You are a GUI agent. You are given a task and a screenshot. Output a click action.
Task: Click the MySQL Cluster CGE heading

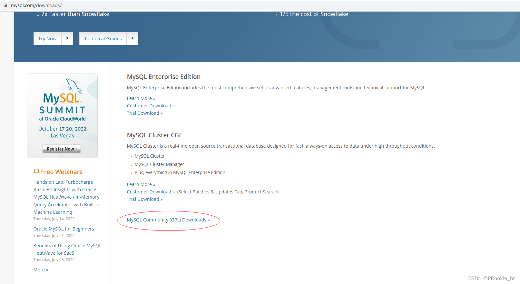pyautogui.click(x=154, y=135)
